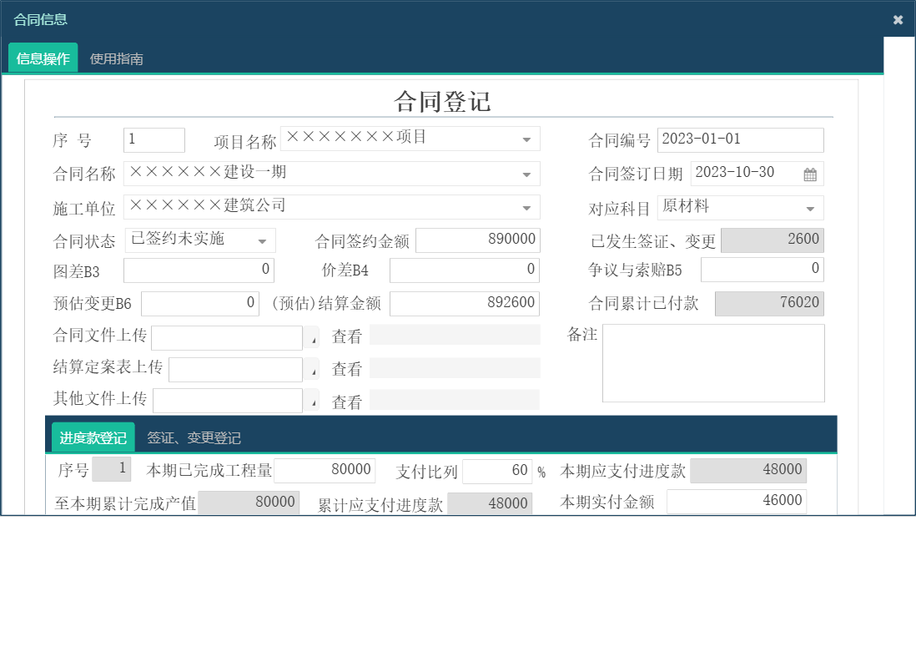Click the 支付比列 percentage field
The width and height of the screenshot is (916, 672).
coord(497,471)
